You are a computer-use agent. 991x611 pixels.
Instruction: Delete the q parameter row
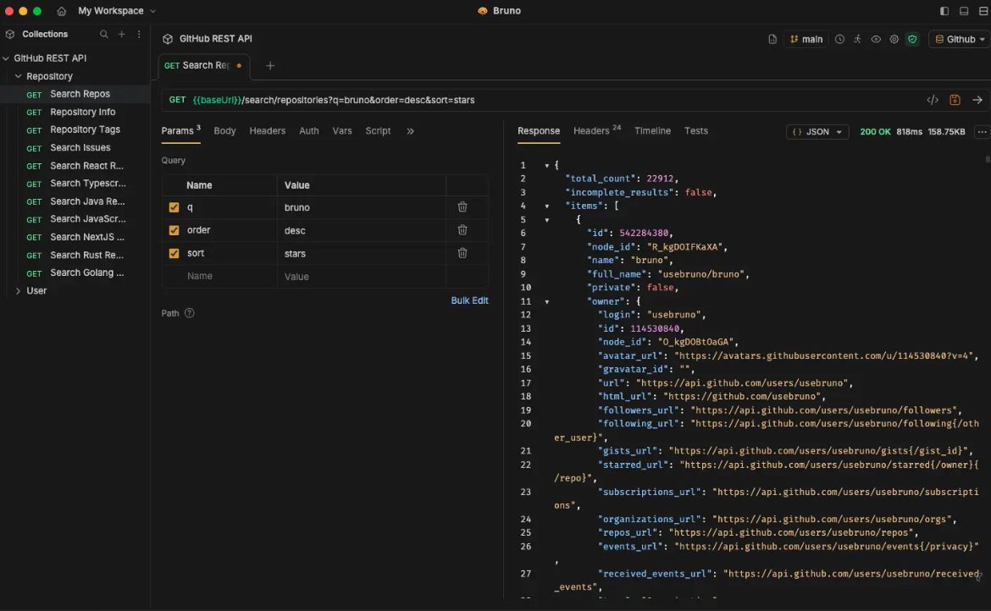[462, 207]
